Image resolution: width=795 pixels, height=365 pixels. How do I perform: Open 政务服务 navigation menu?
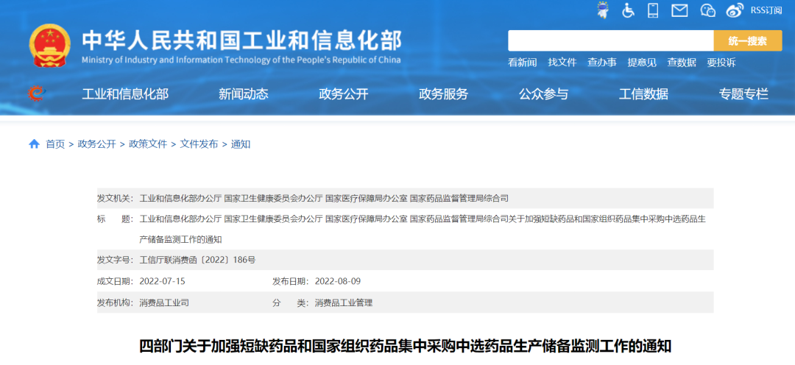[443, 93]
